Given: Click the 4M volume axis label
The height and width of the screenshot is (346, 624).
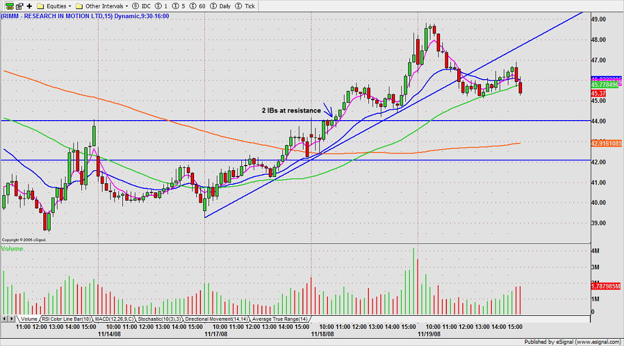Looking at the screenshot, I should coord(596,251).
